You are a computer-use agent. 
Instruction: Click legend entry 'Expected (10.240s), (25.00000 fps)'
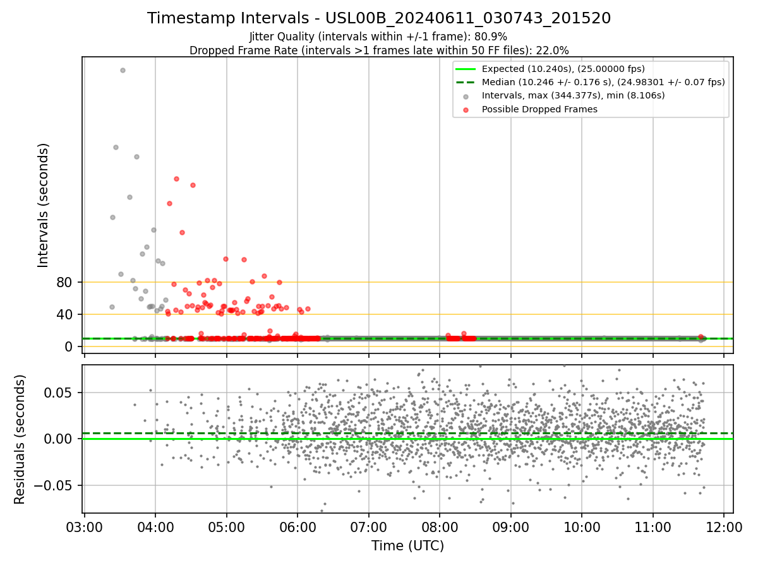(x=563, y=69)
